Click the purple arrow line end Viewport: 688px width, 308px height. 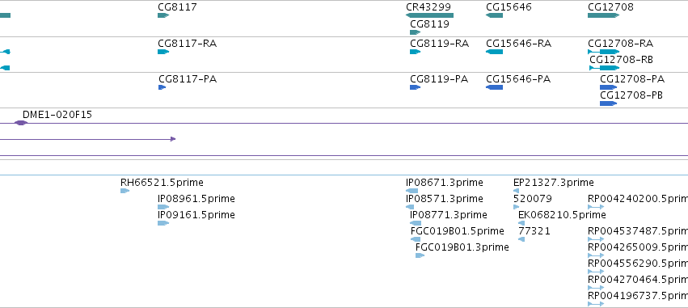point(173,139)
